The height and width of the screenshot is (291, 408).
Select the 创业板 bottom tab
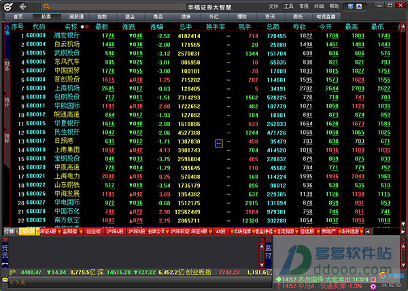[93, 231]
